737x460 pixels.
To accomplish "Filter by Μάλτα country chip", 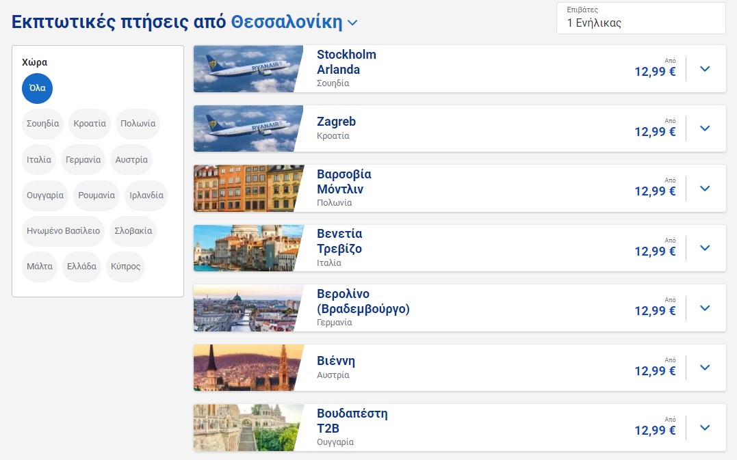I will coord(40,267).
